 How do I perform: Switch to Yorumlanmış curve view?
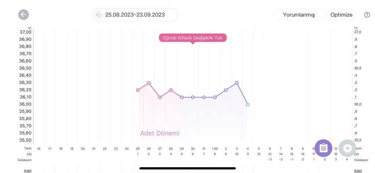298,15
